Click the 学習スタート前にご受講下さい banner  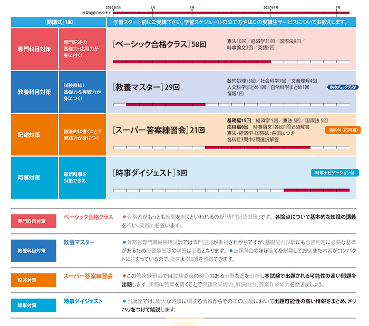tap(227, 22)
